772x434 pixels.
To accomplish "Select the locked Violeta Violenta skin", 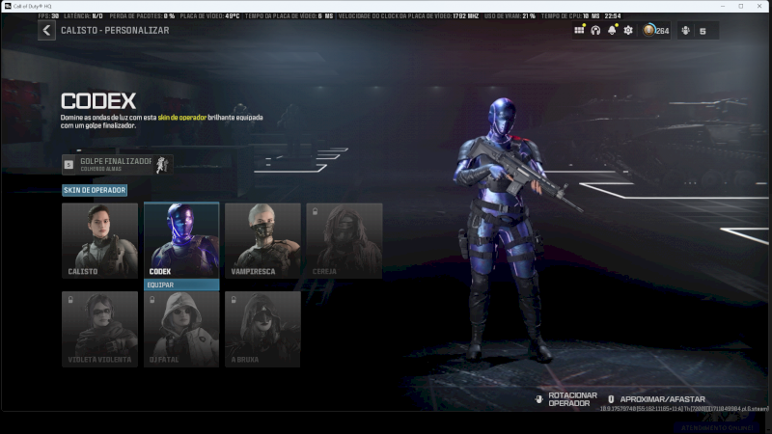I will point(100,329).
